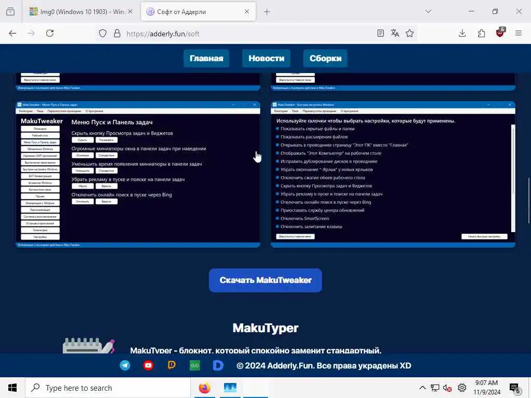Open the tracking protection shield
The height and width of the screenshot is (398, 531).
(103, 34)
